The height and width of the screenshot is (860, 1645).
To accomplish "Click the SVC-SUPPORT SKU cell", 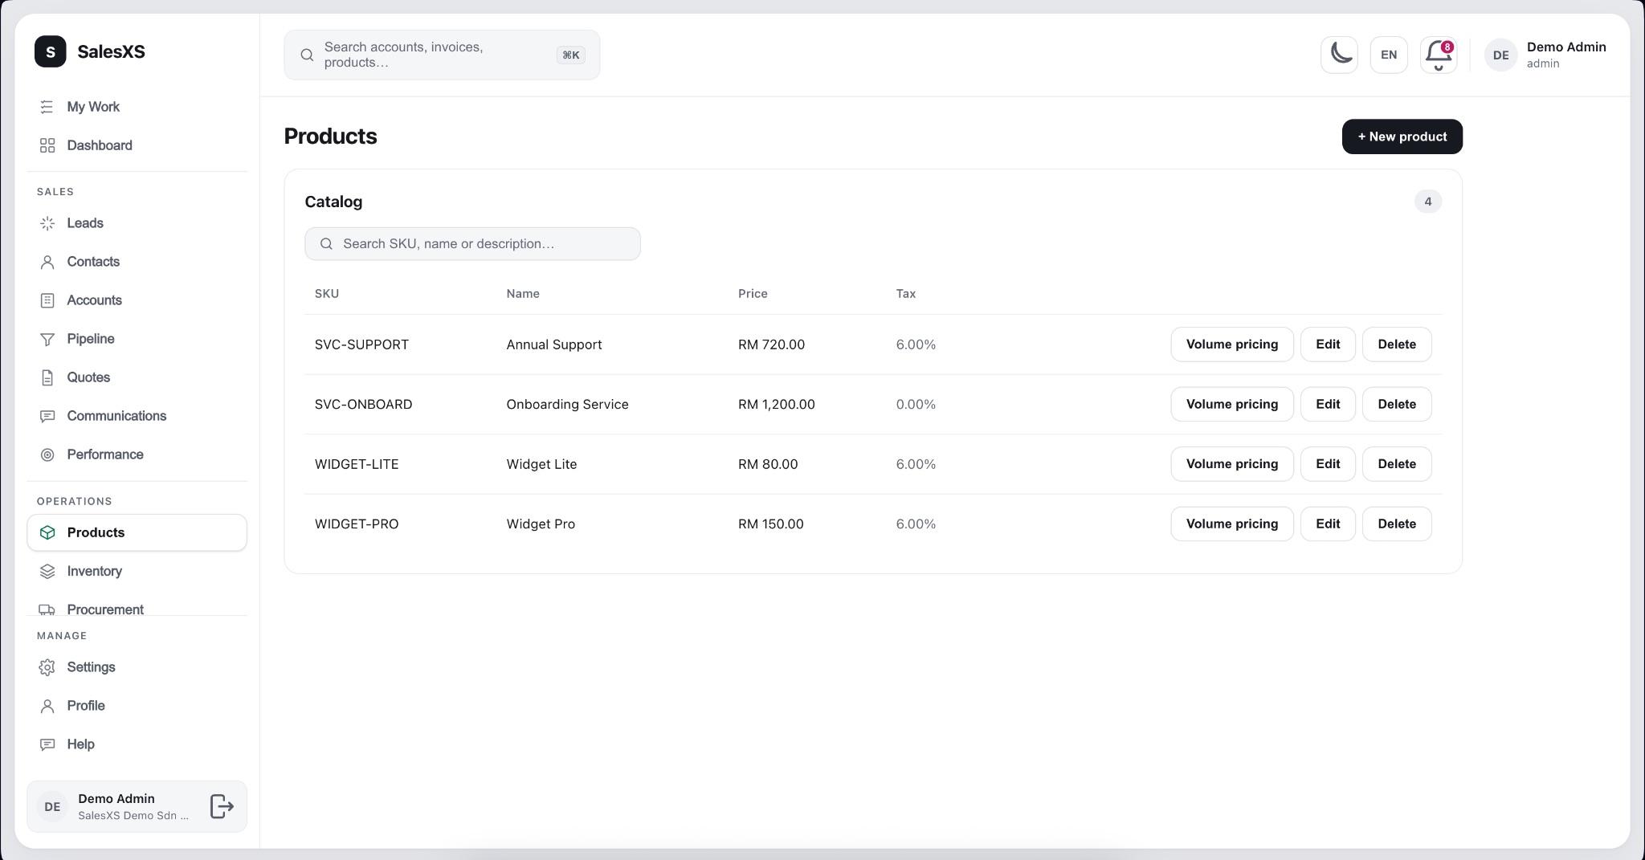I will pyautogui.click(x=361, y=344).
